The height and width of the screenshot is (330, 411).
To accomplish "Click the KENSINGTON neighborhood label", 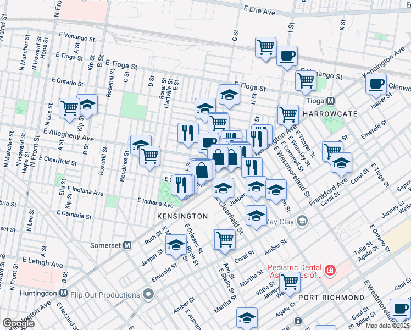I will click(x=182, y=216).
